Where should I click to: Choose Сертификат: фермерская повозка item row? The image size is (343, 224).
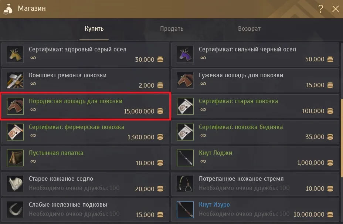click(85, 132)
